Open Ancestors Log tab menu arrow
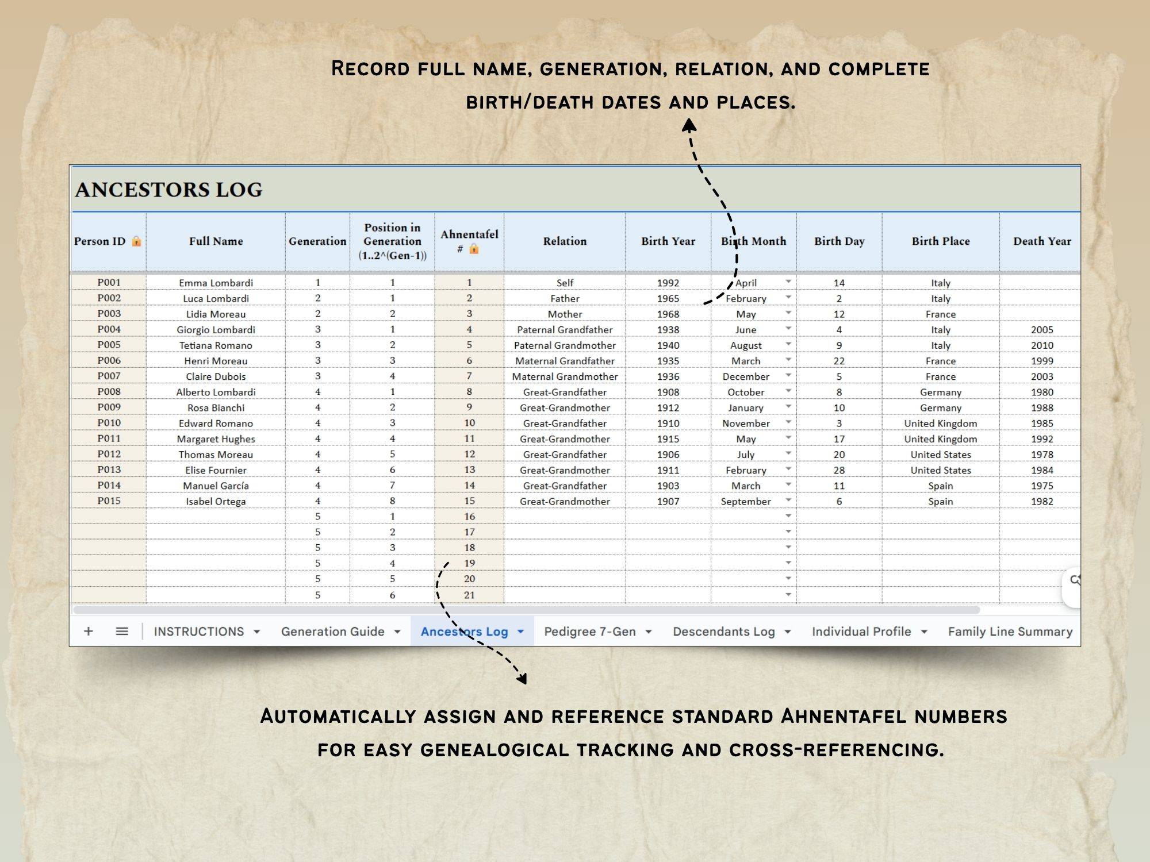The image size is (1150, 862). pyautogui.click(x=520, y=632)
